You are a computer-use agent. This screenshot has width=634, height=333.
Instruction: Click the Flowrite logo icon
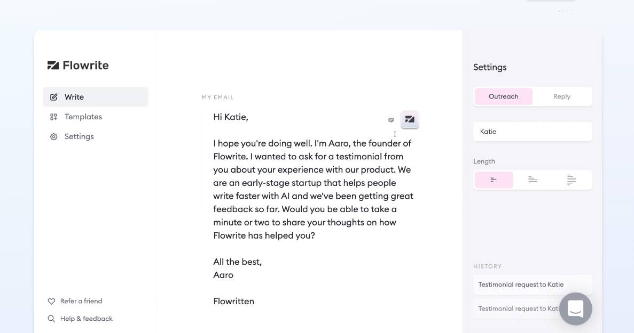click(x=53, y=66)
